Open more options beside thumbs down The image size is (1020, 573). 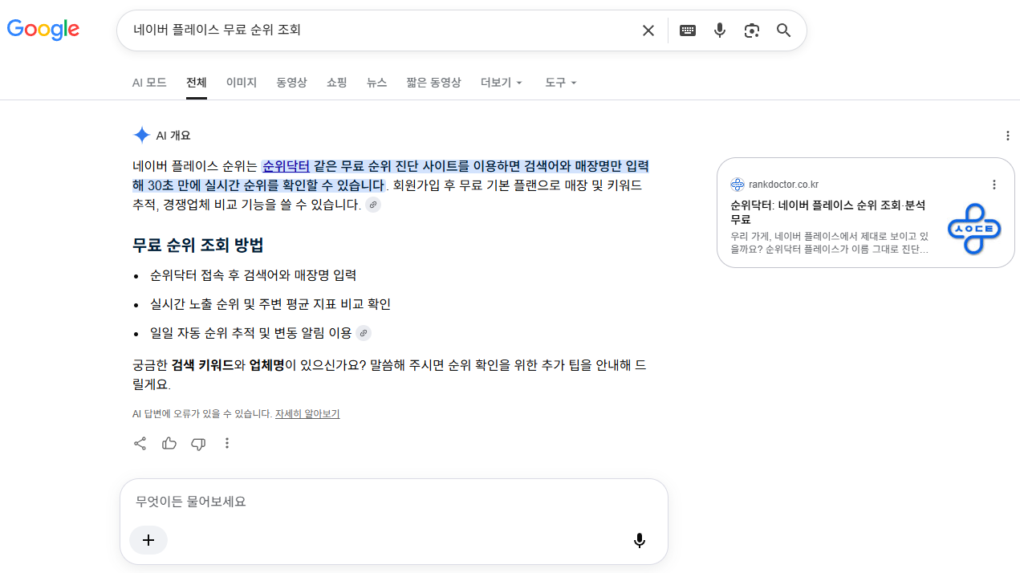pyautogui.click(x=227, y=443)
